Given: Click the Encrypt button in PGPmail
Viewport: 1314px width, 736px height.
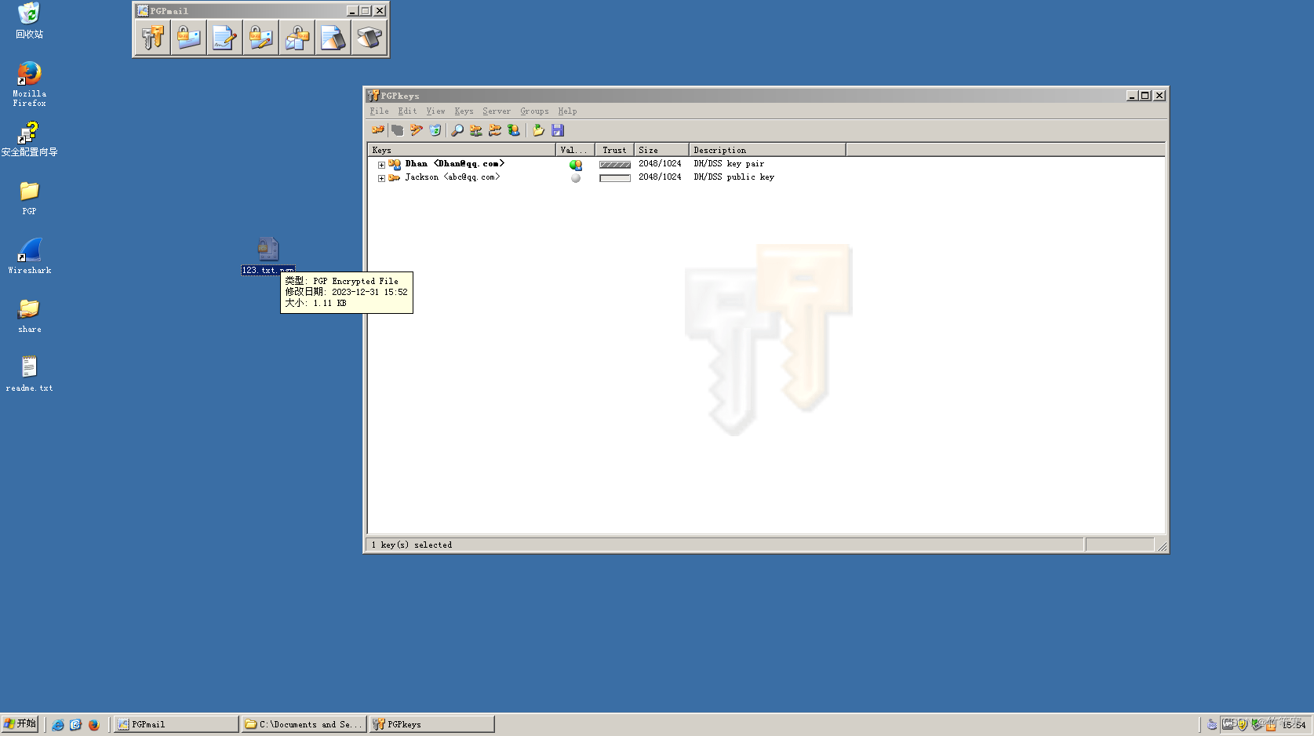Looking at the screenshot, I should (188, 38).
